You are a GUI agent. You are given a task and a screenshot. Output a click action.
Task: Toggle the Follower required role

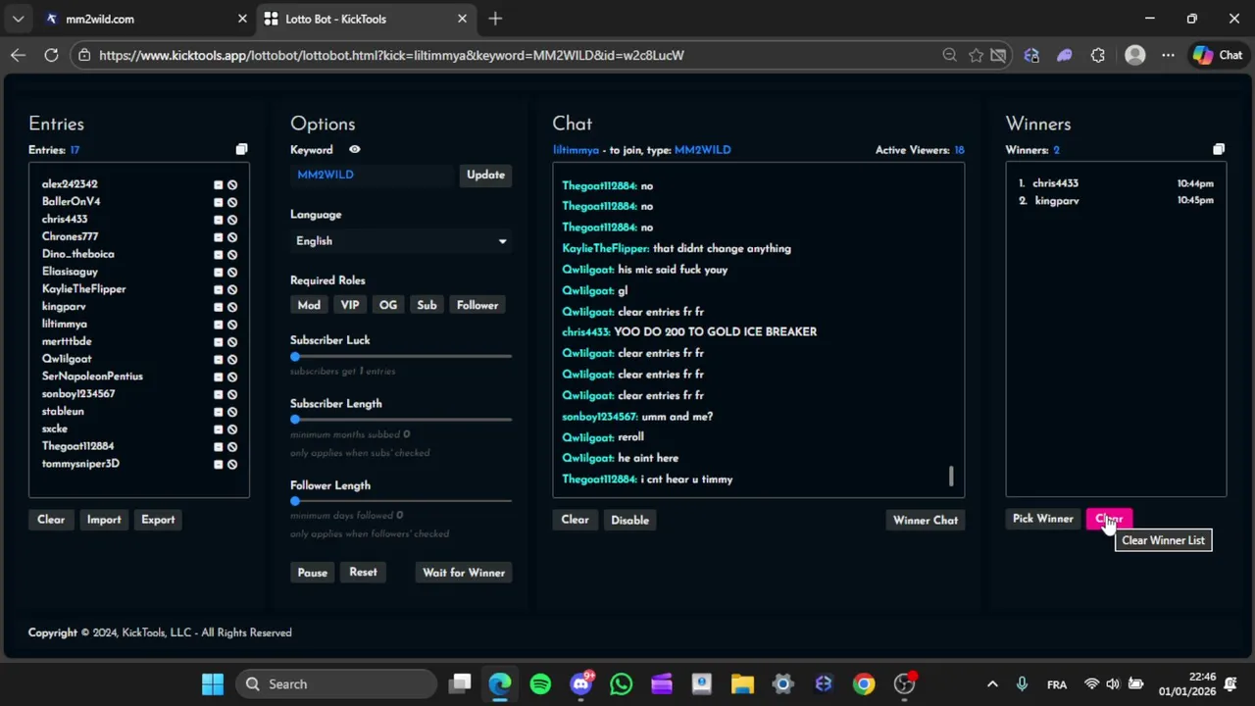point(477,305)
